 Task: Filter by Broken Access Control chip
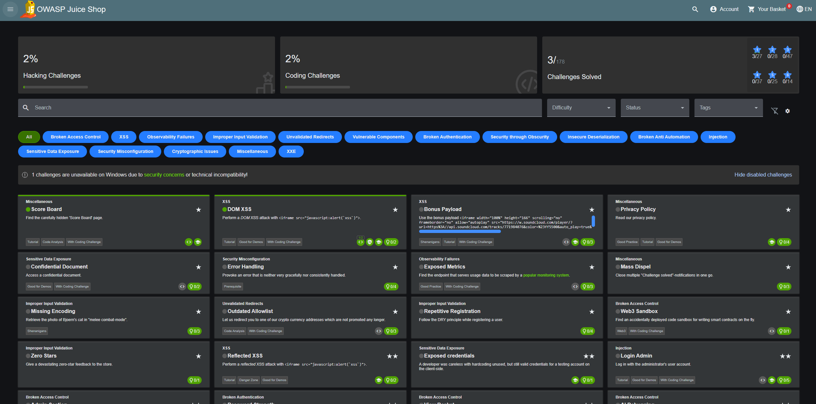point(76,137)
